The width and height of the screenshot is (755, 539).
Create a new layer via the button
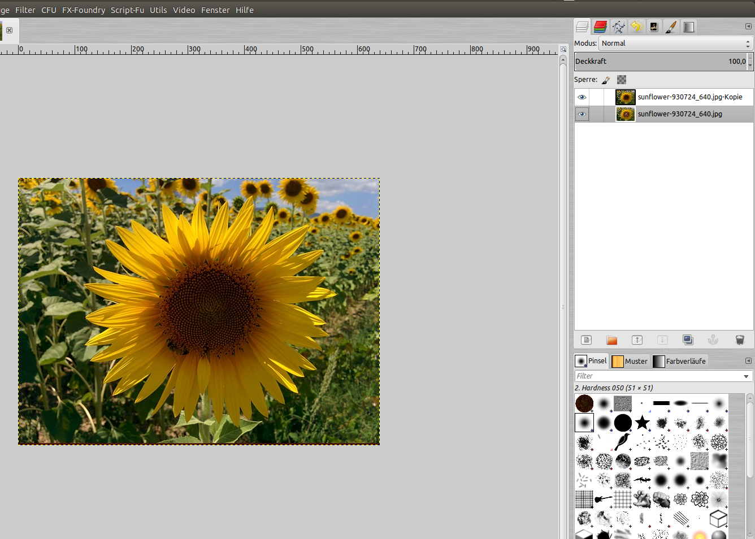586,340
